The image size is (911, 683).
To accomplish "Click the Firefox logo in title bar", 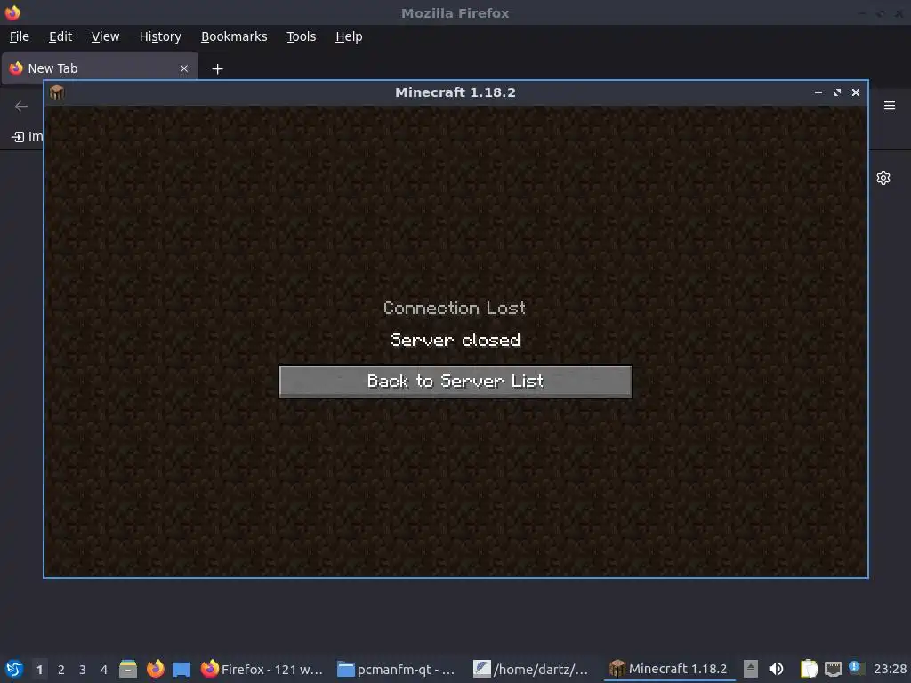I will (12, 12).
